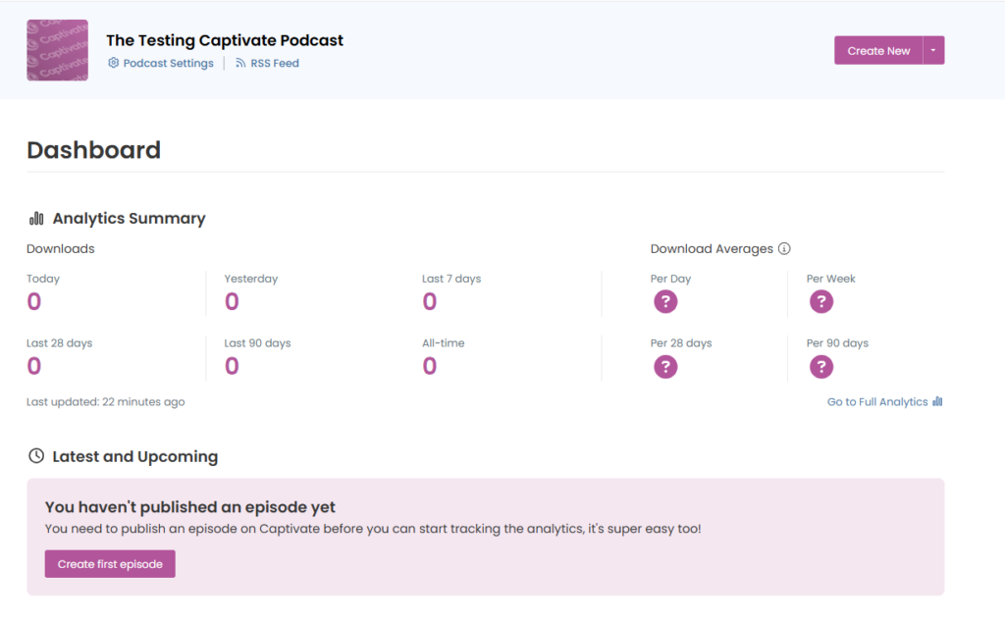Click the Latest and Upcoming heading text

tap(135, 456)
